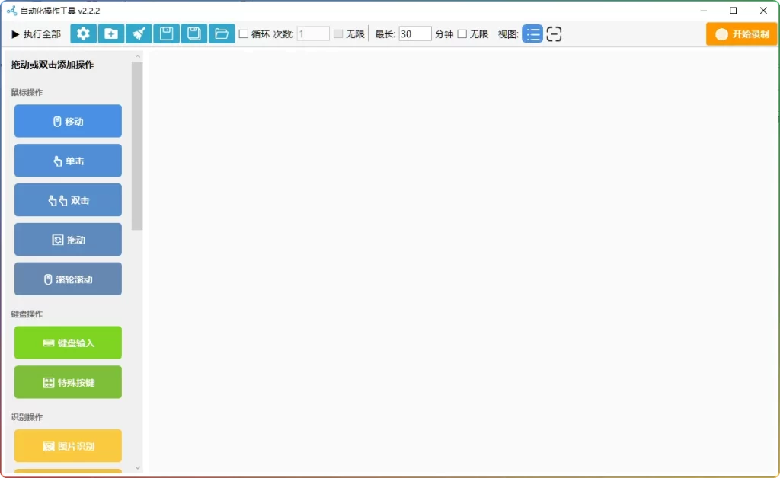
Task: Toggle the 无限 checkbox after 分钟
Action: (462, 33)
